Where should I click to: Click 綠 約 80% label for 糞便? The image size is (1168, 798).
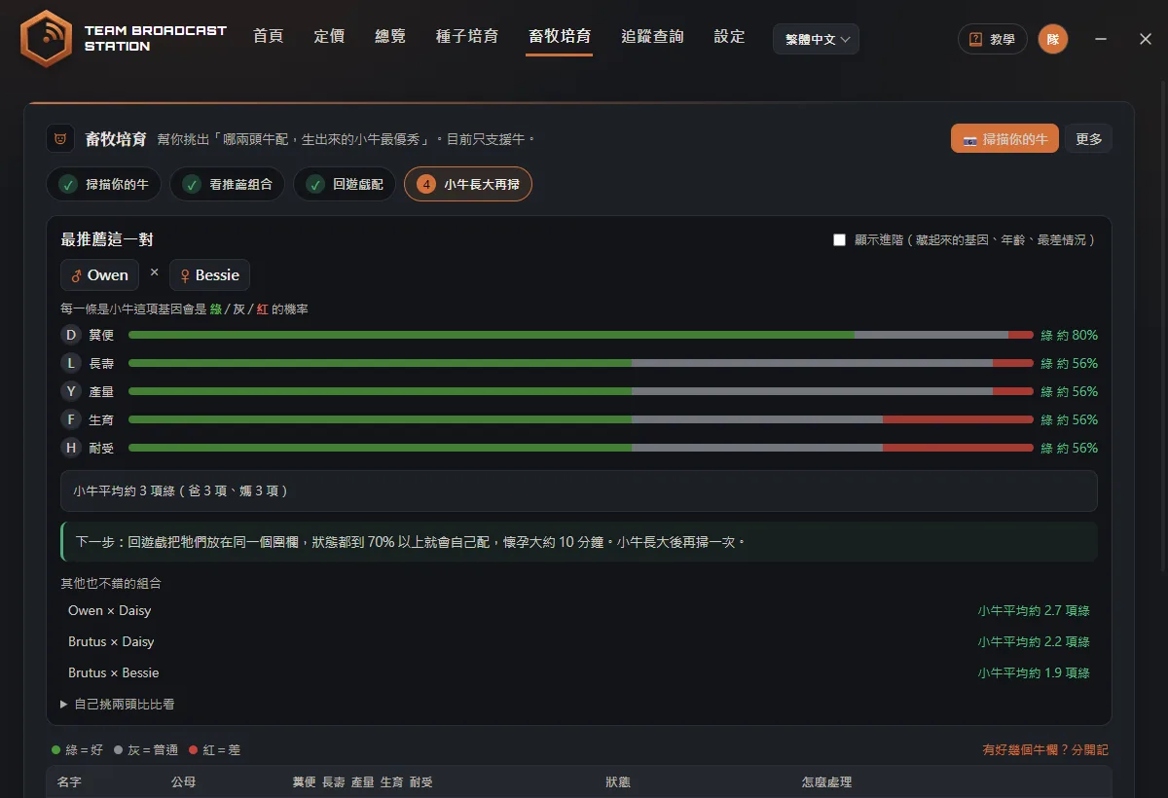point(1069,335)
